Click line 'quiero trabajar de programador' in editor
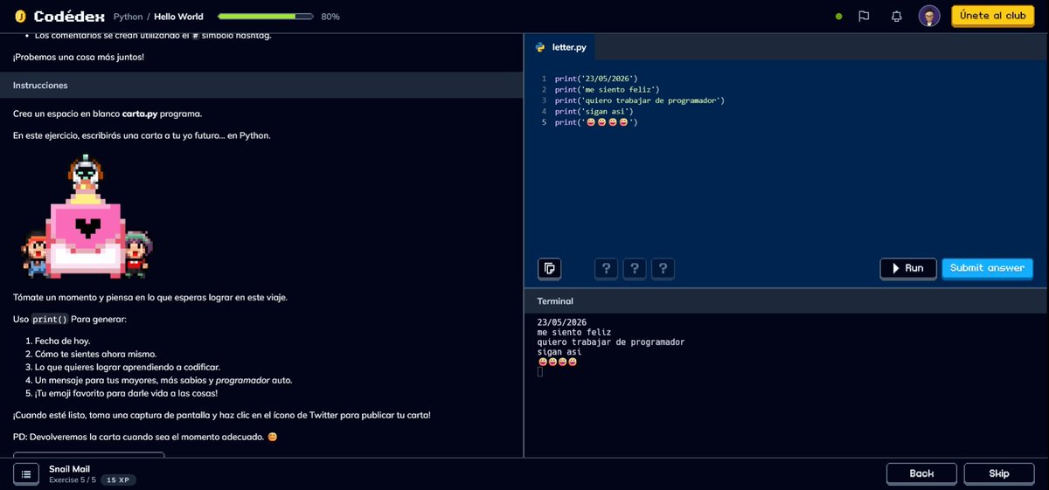Screen dimensions: 1049x490 (639, 100)
